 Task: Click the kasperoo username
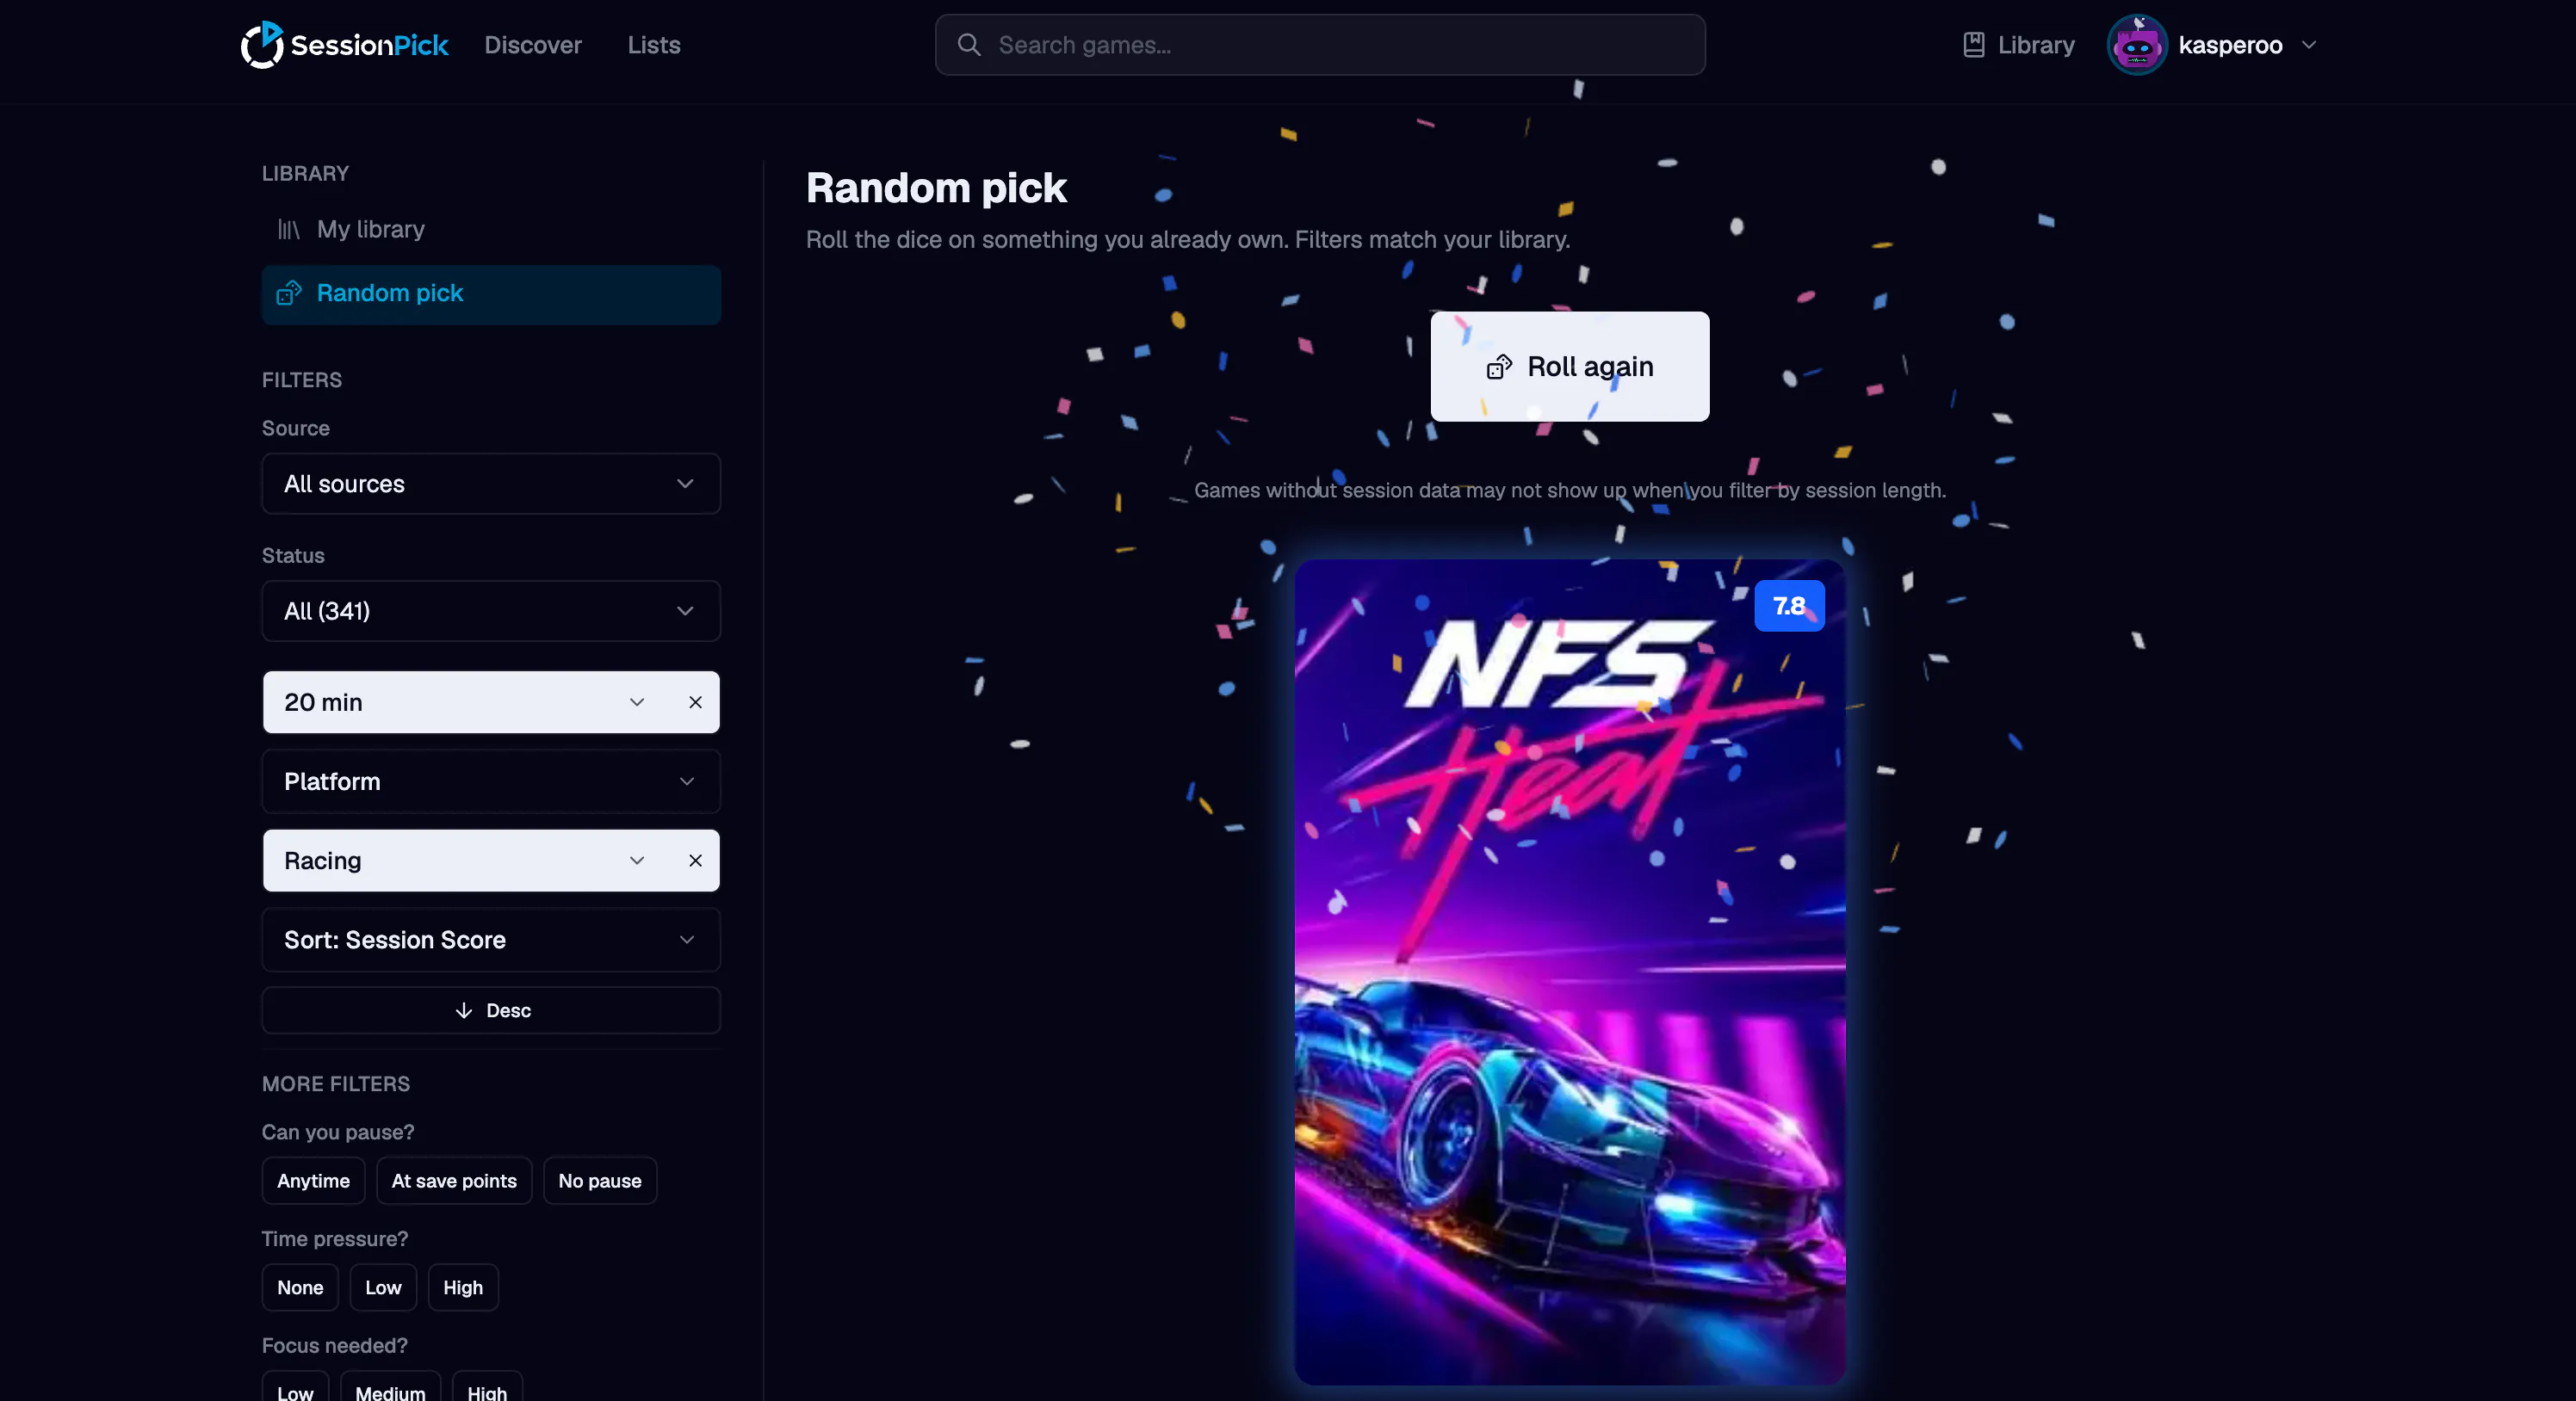[x=2230, y=45]
